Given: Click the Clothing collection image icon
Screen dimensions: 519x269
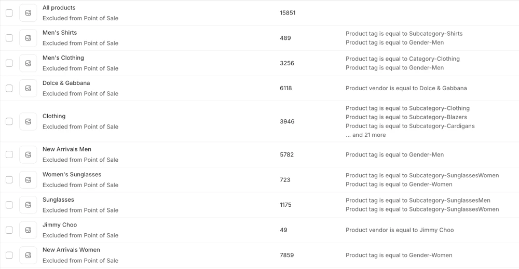Looking at the screenshot, I should click(28, 121).
